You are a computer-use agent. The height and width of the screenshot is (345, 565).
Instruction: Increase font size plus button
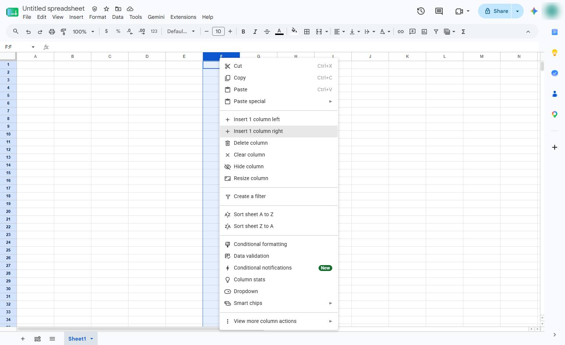230,31
